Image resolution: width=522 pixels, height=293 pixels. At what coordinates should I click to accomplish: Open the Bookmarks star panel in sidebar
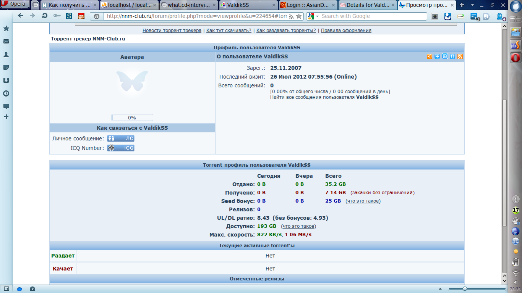(6, 29)
